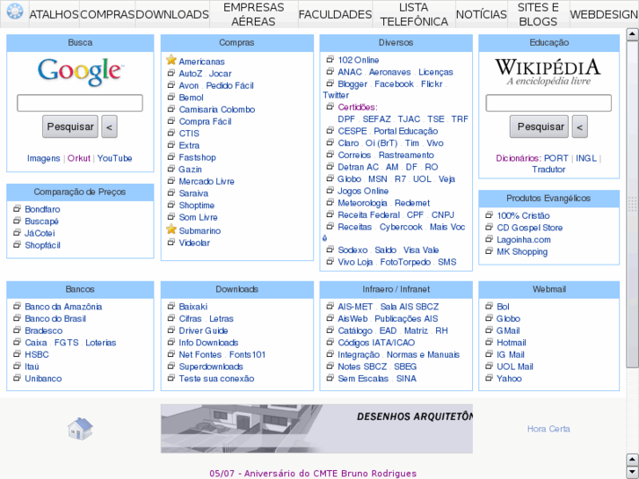Click the window icon beside GMail
The image size is (639, 479).
click(489, 330)
